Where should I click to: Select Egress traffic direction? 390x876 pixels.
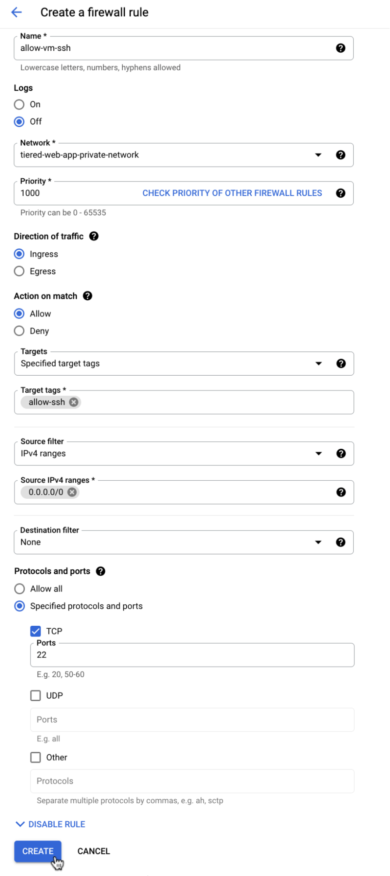[19, 271]
